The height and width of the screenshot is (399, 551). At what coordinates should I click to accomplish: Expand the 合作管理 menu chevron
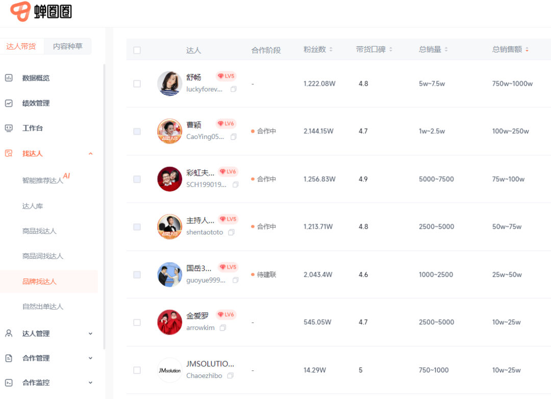tap(91, 358)
